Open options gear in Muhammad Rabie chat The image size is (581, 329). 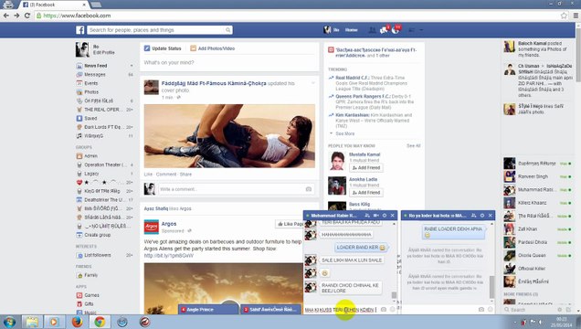(385, 216)
